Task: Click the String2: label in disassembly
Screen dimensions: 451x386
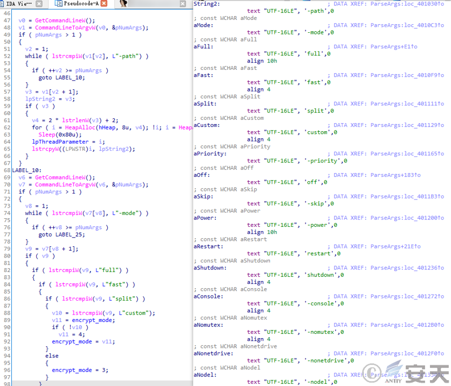Action: point(207,4)
